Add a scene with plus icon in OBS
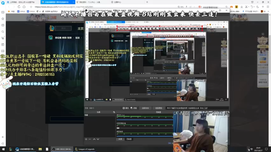The image size is (271, 152). (86, 139)
